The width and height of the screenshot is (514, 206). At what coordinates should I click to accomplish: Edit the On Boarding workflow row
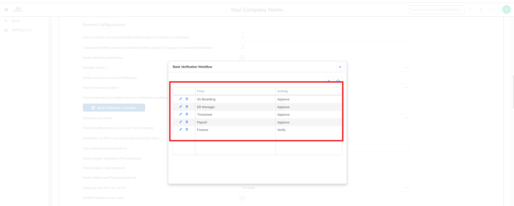[180, 99]
